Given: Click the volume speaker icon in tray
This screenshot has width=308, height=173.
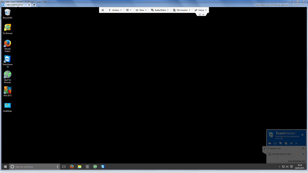Looking at the screenshot, I should click(287, 167).
